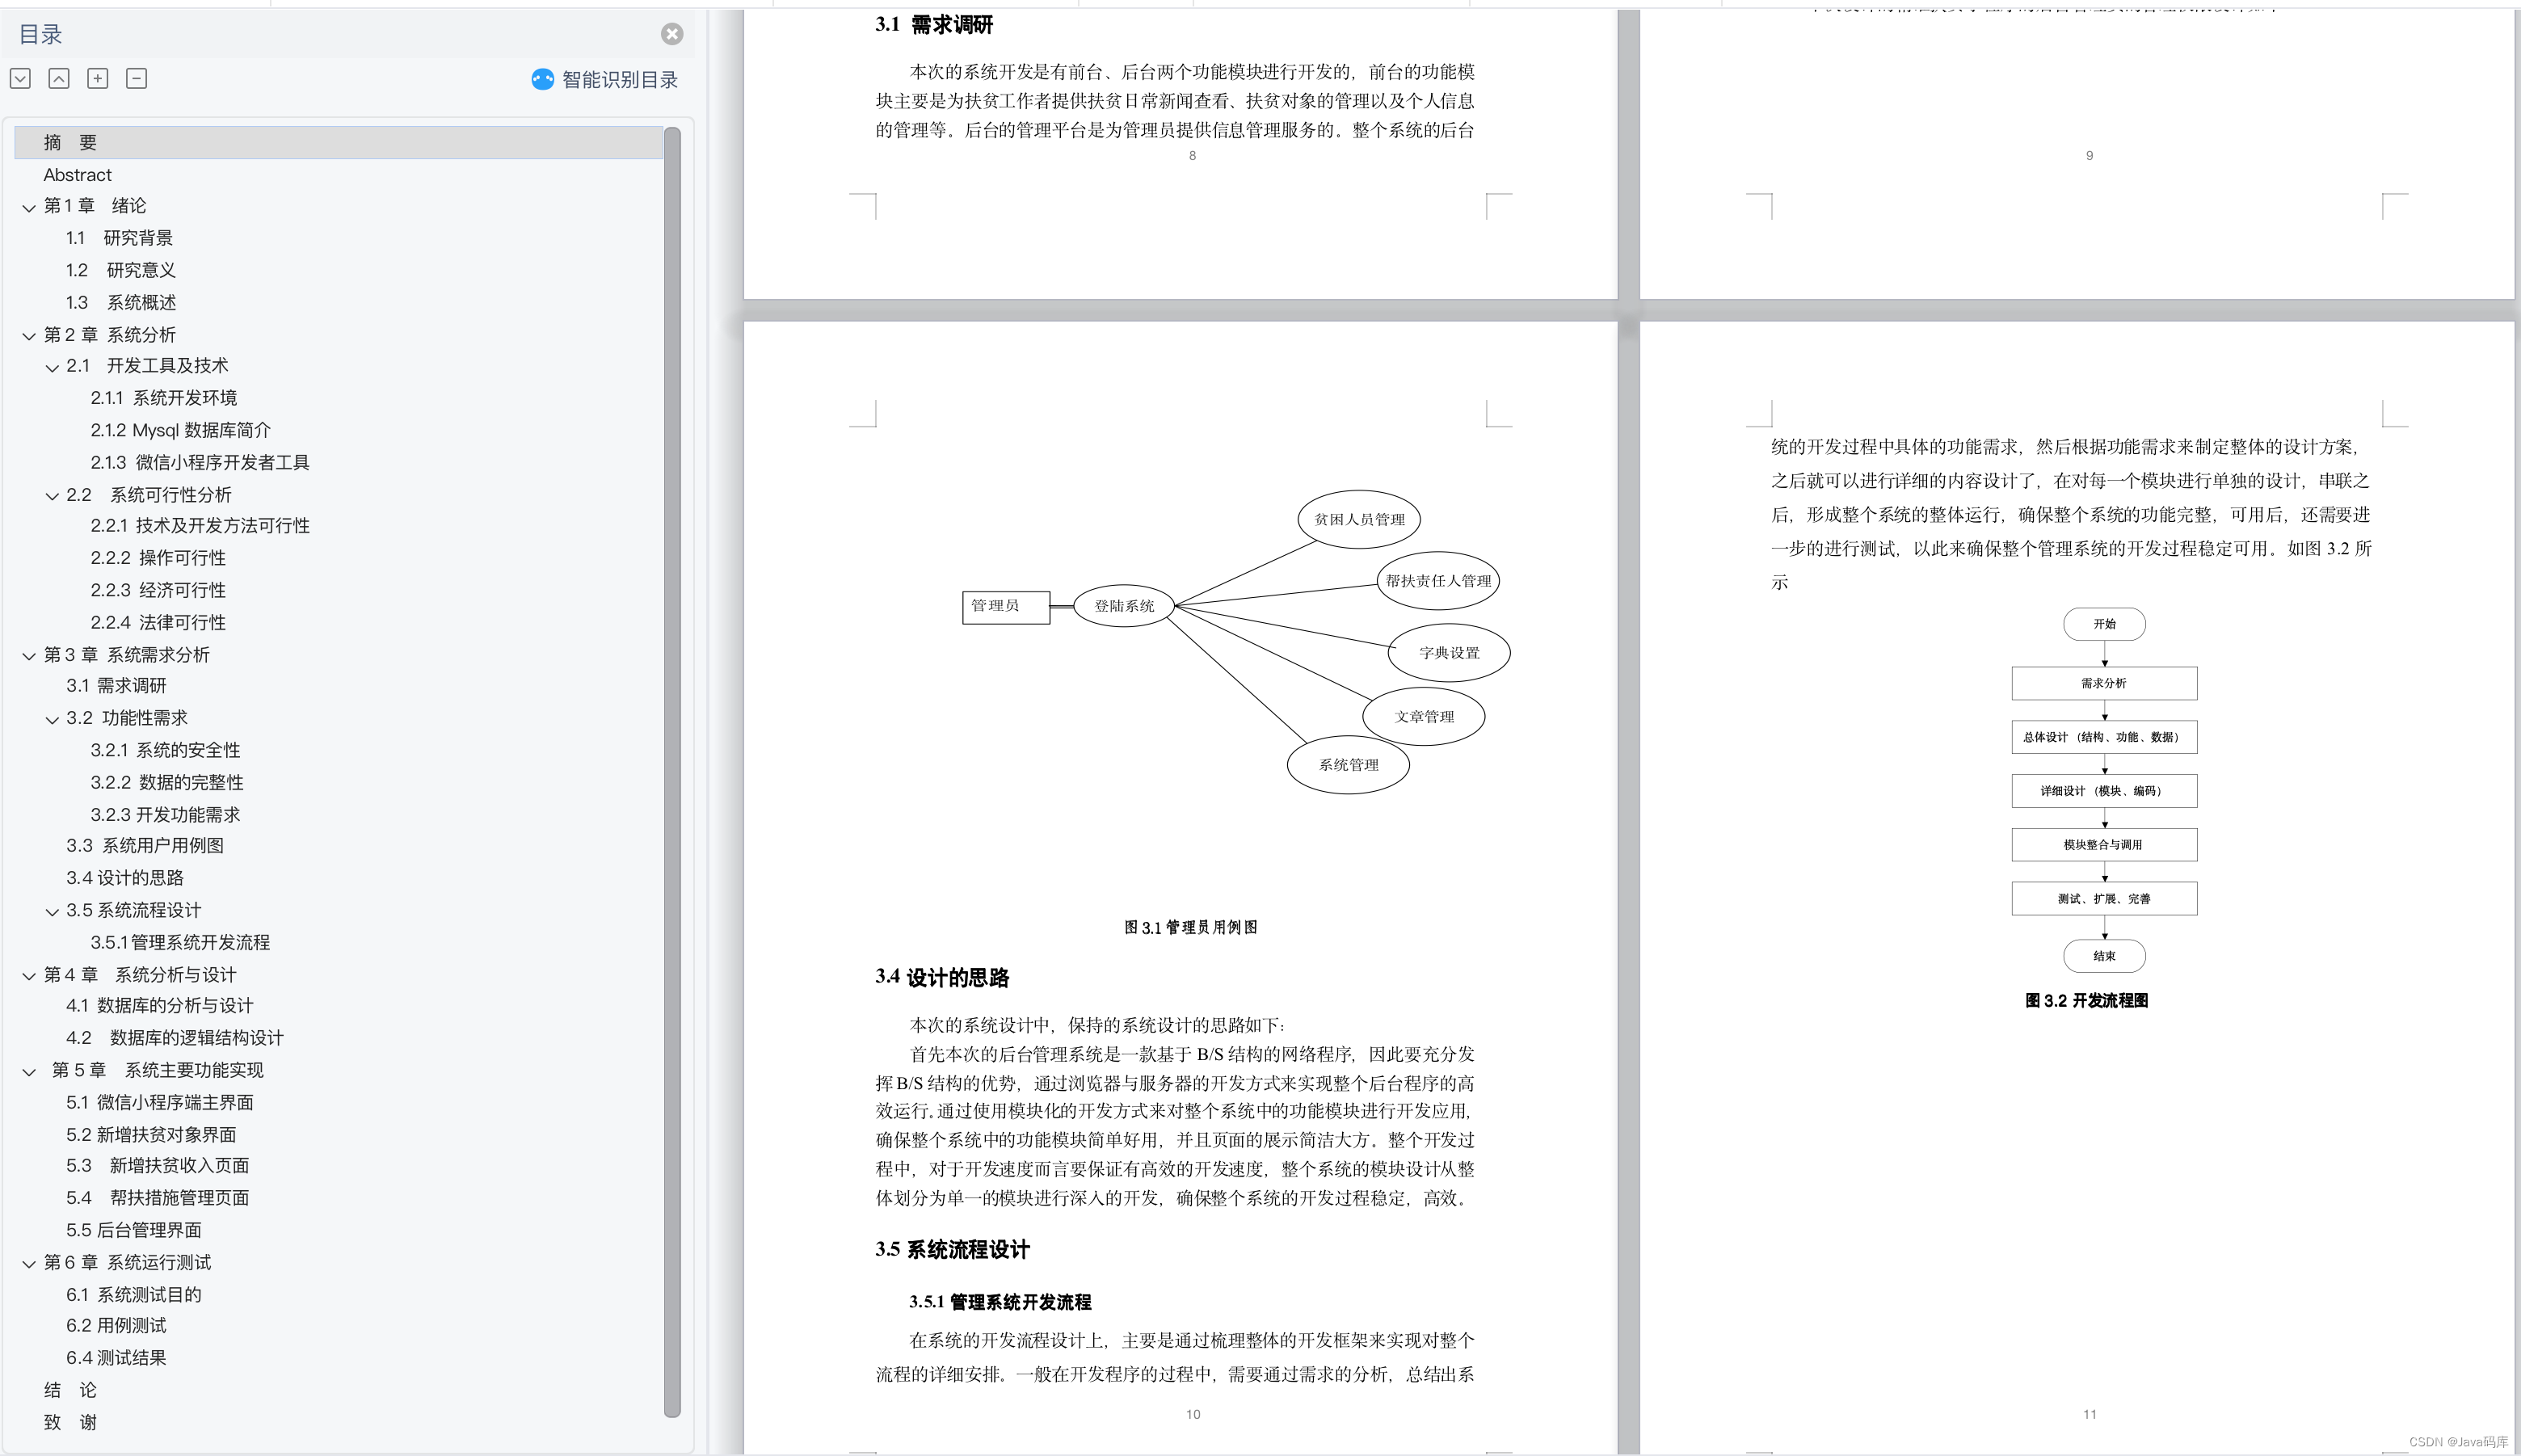Navigate to 3.1 需求调研 in outline
The image size is (2521, 1456).
[x=116, y=685]
